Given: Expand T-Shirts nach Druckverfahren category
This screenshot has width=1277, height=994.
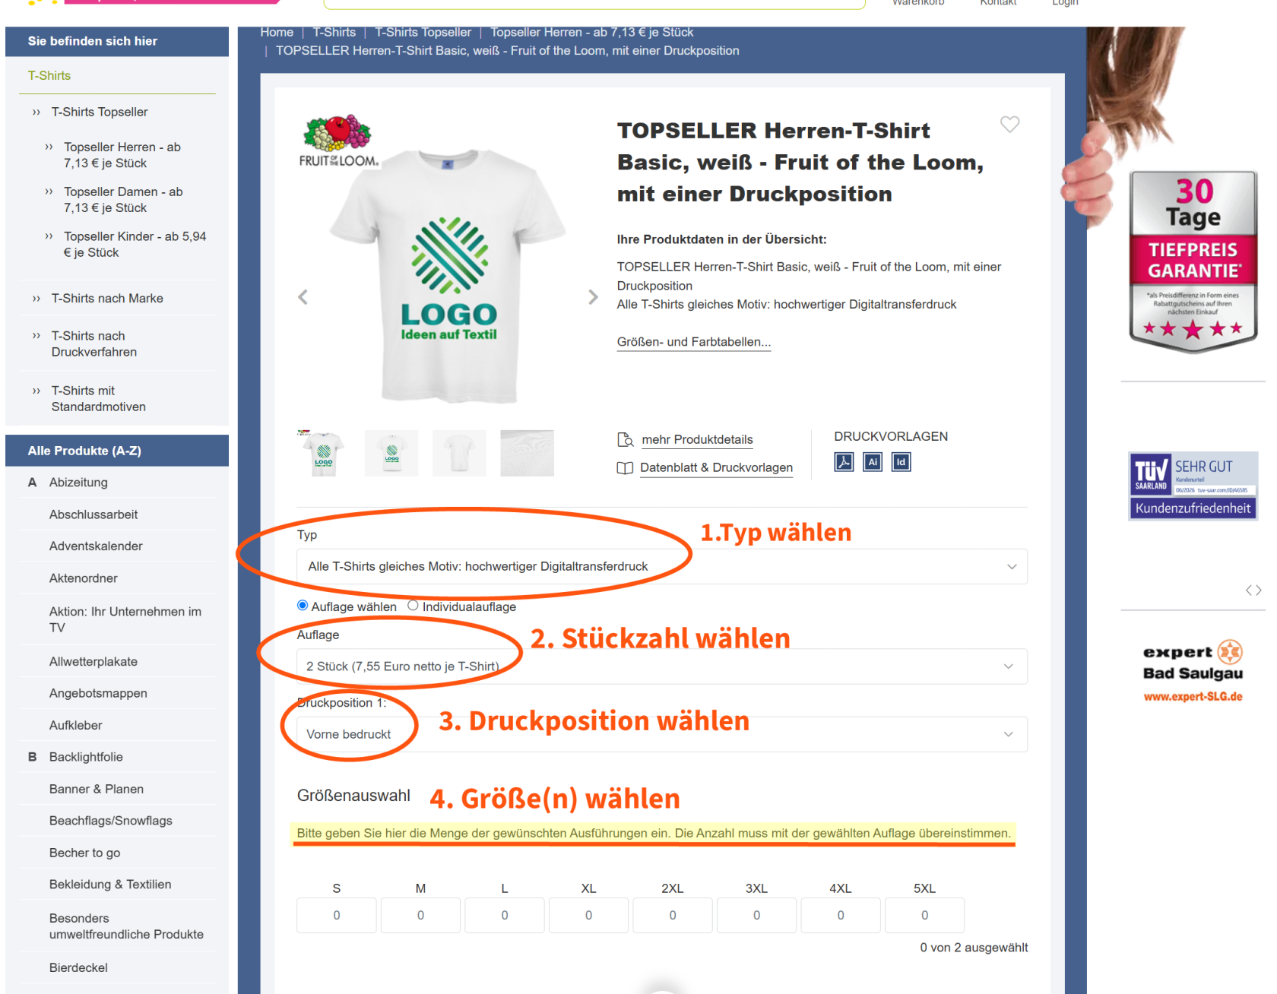Looking at the screenshot, I should (x=94, y=343).
